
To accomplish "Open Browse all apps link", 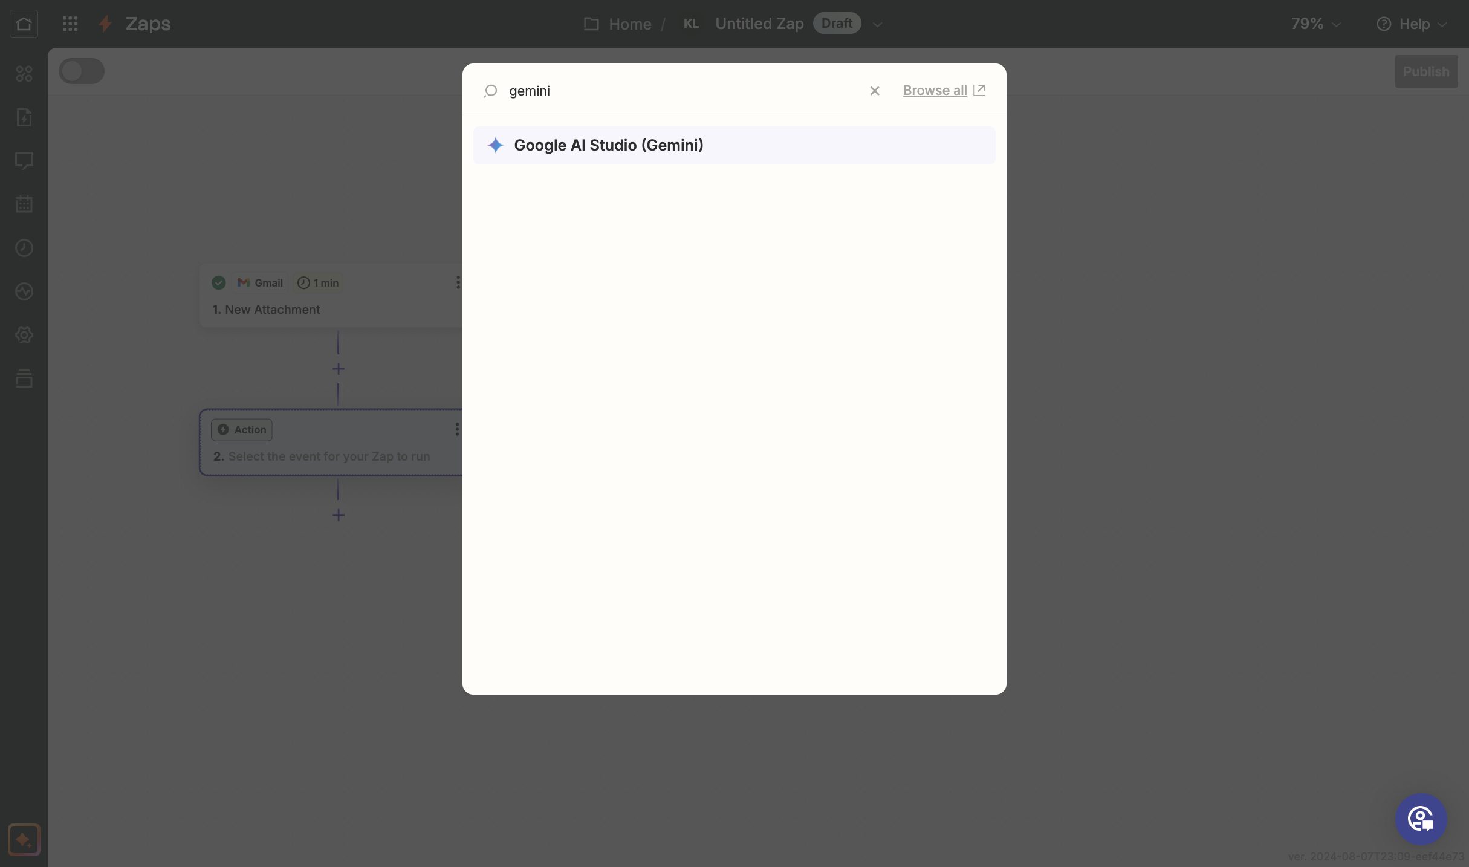I will point(944,91).
